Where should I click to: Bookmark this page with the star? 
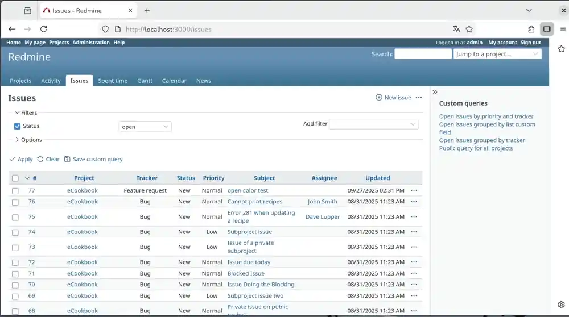469,29
